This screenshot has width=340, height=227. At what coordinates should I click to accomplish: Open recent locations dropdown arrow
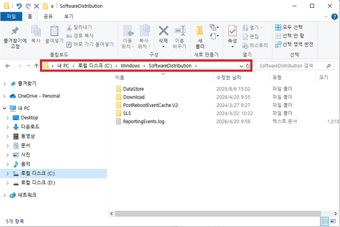coord(28,66)
